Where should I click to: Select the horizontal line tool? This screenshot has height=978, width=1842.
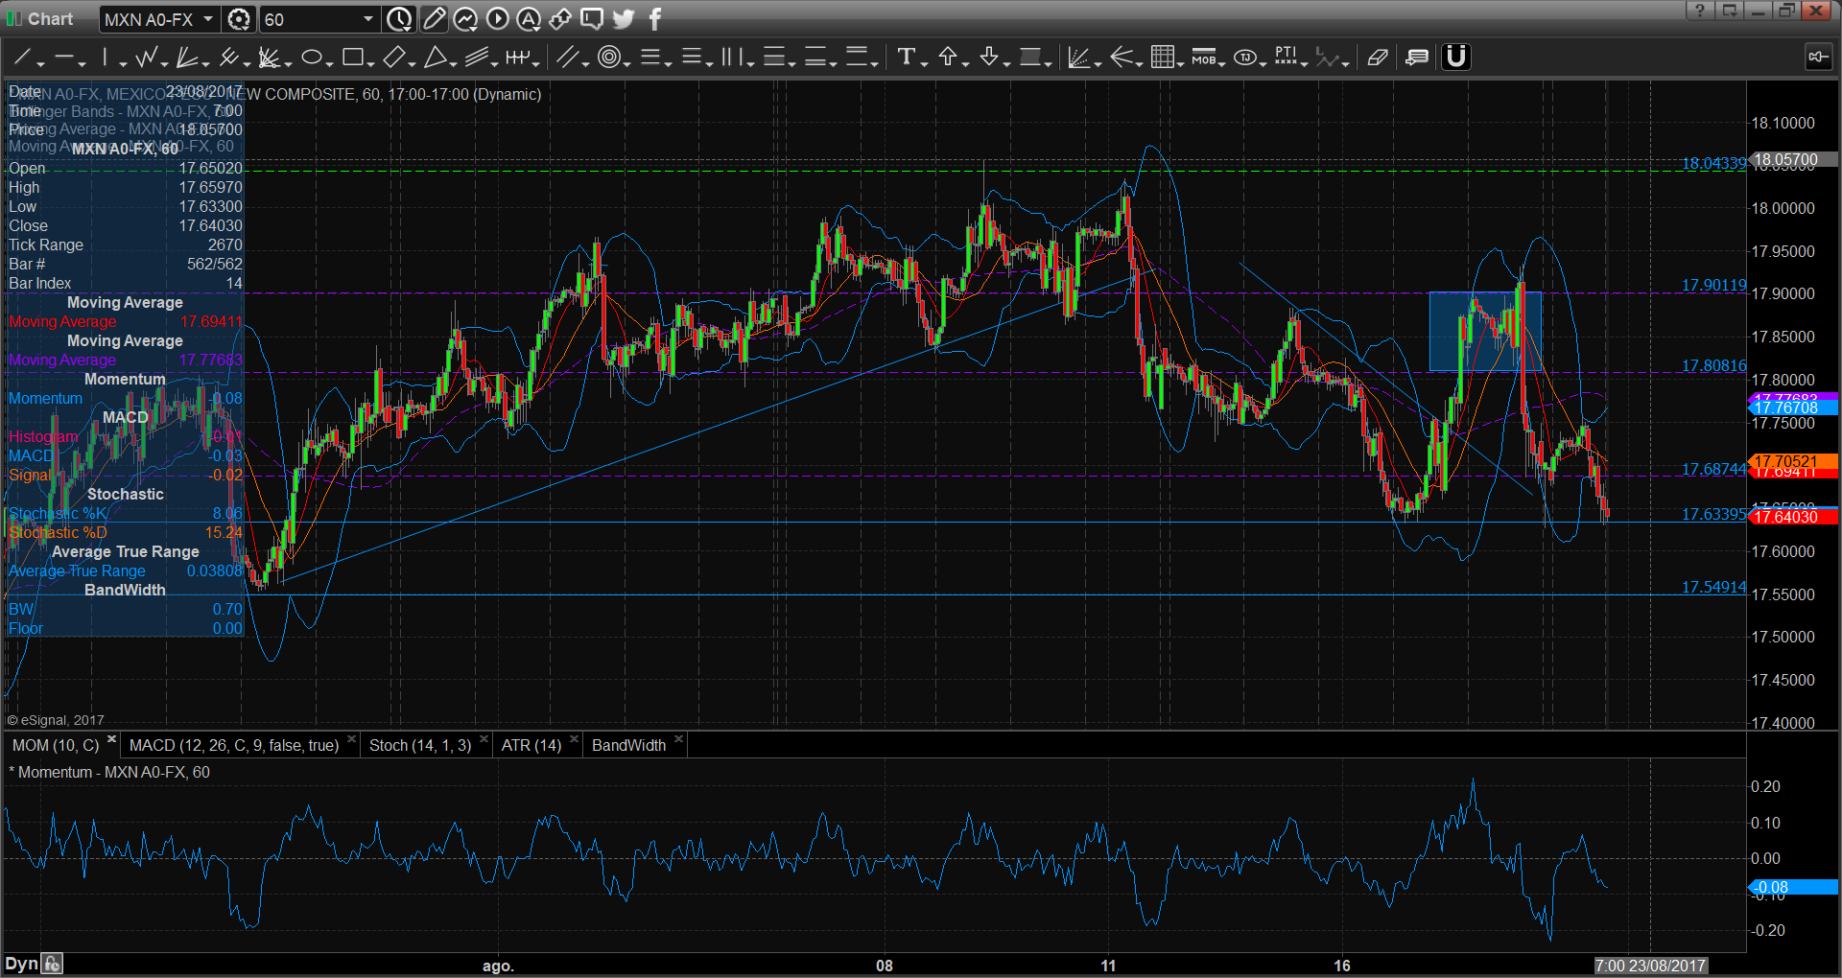[64, 58]
